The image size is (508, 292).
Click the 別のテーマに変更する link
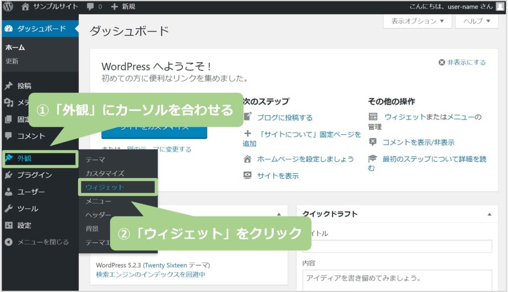pos(159,149)
